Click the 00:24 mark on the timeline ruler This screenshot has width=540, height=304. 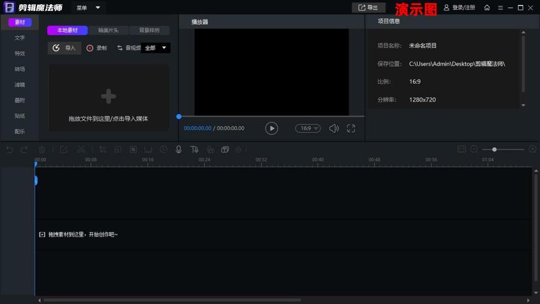[x=204, y=160]
